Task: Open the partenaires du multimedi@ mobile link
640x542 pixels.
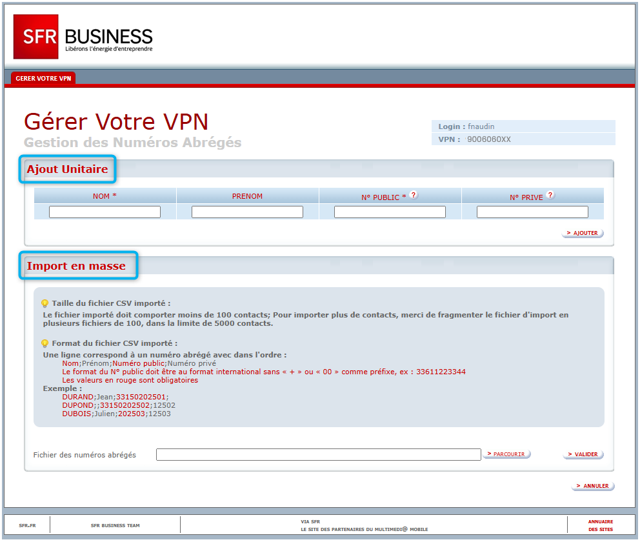Action: pyautogui.click(x=365, y=529)
